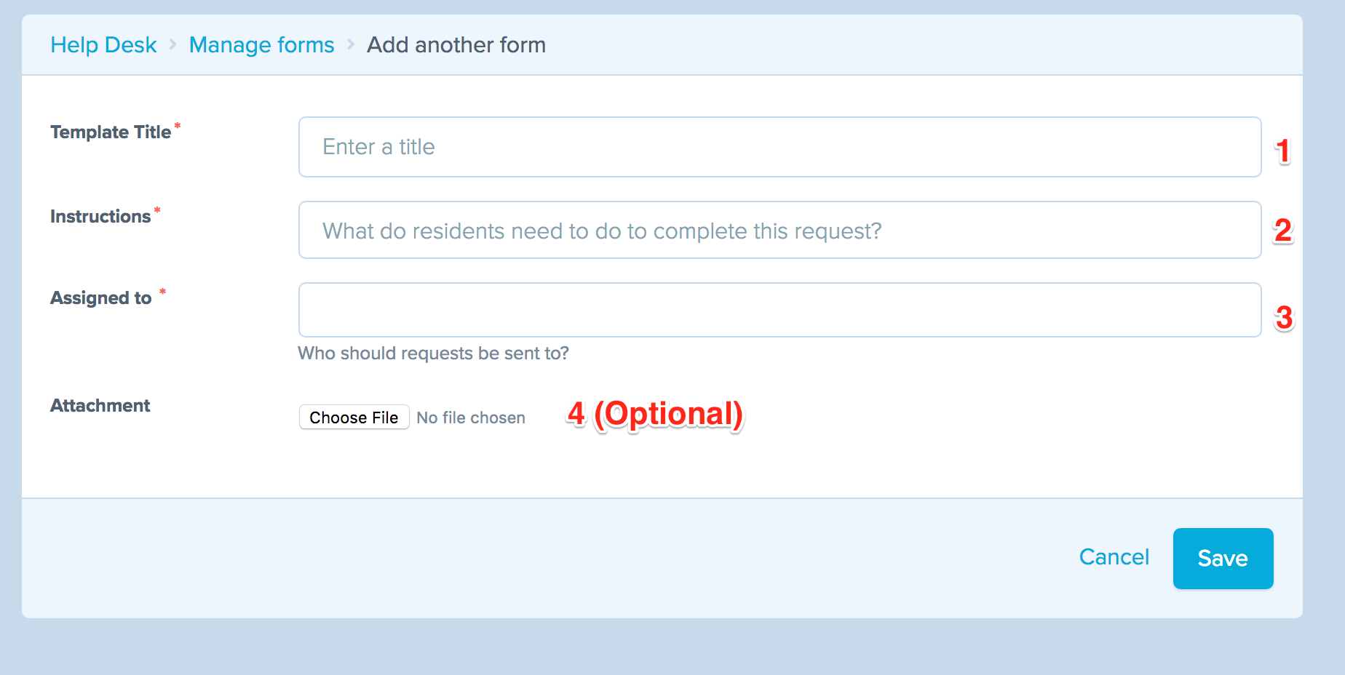Click the Choose File button
Image resolution: width=1345 pixels, height=675 pixels.
[354, 418]
